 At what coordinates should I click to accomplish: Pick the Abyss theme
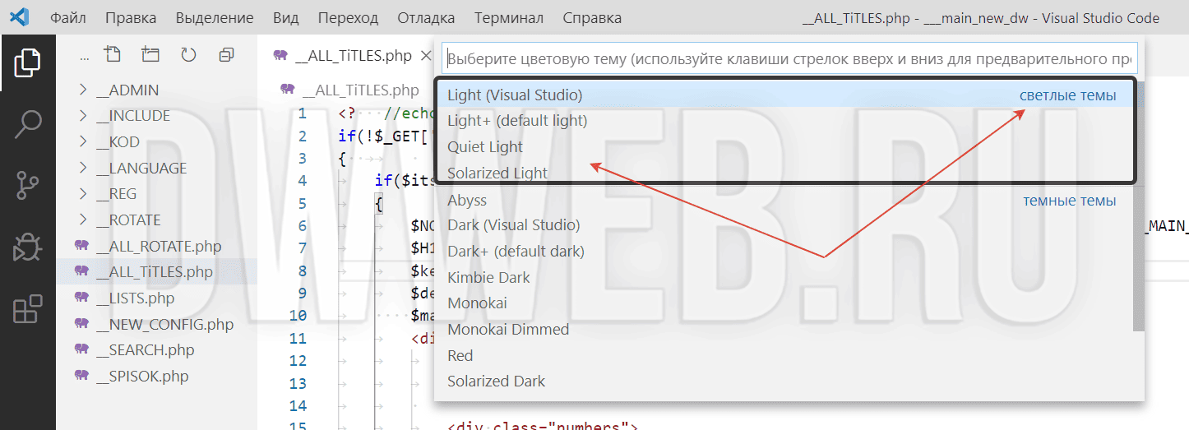[784, 200]
